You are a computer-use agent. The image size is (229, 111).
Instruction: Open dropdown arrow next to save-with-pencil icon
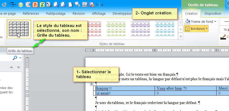click(96, 5)
